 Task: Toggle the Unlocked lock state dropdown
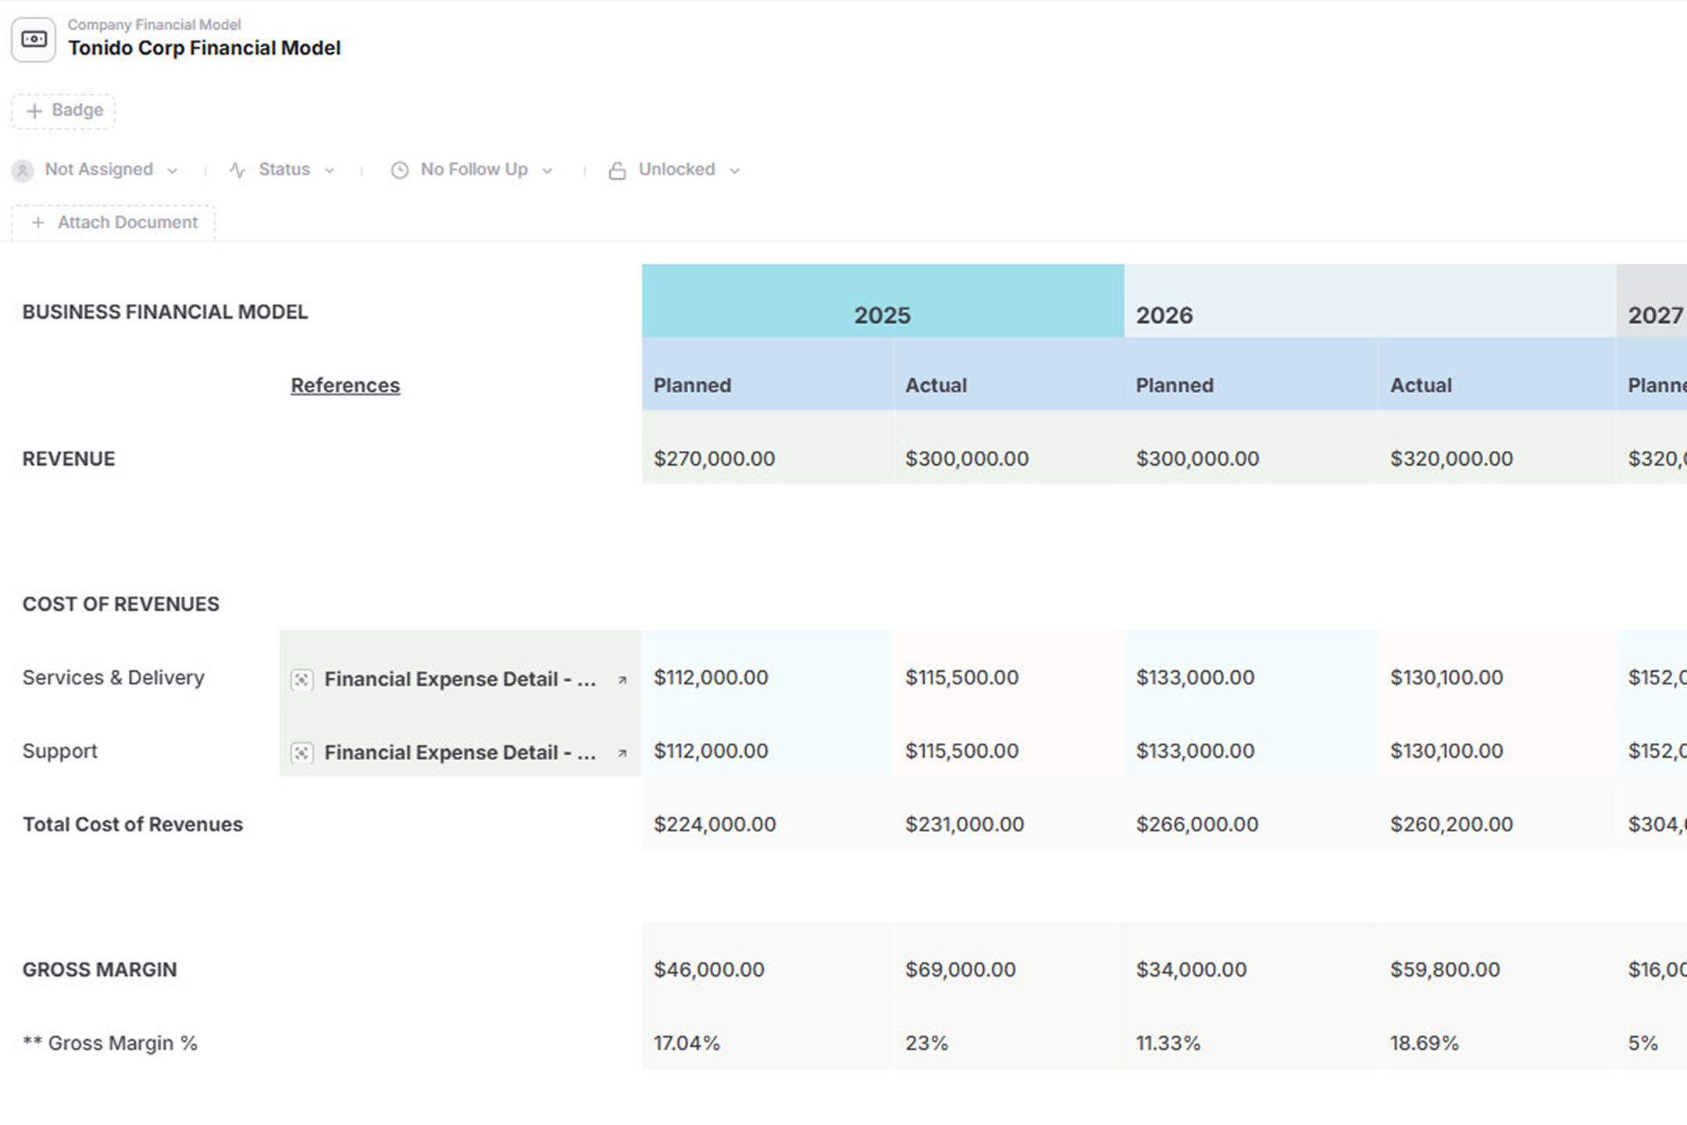pyautogui.click(x=735, y=171)
